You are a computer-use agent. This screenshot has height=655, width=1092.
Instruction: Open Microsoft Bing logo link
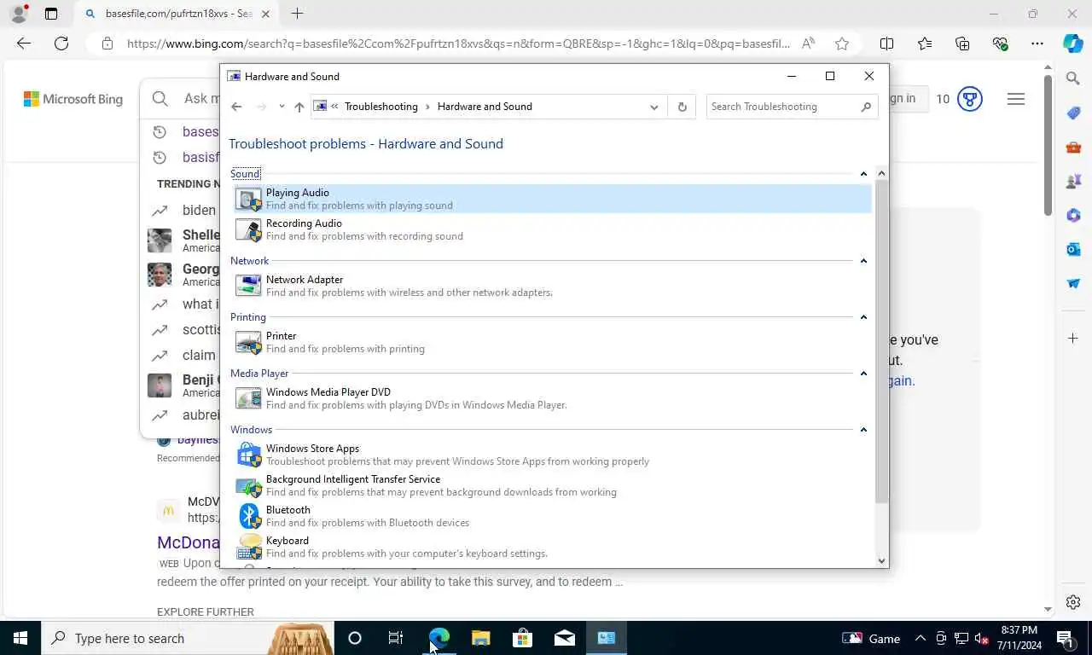click(73, 99)
